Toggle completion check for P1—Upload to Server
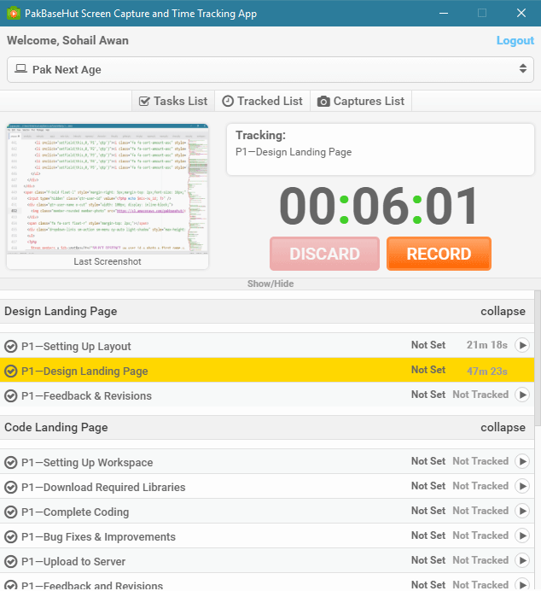Screen dimensions: 541x591 tap(11, 562)
